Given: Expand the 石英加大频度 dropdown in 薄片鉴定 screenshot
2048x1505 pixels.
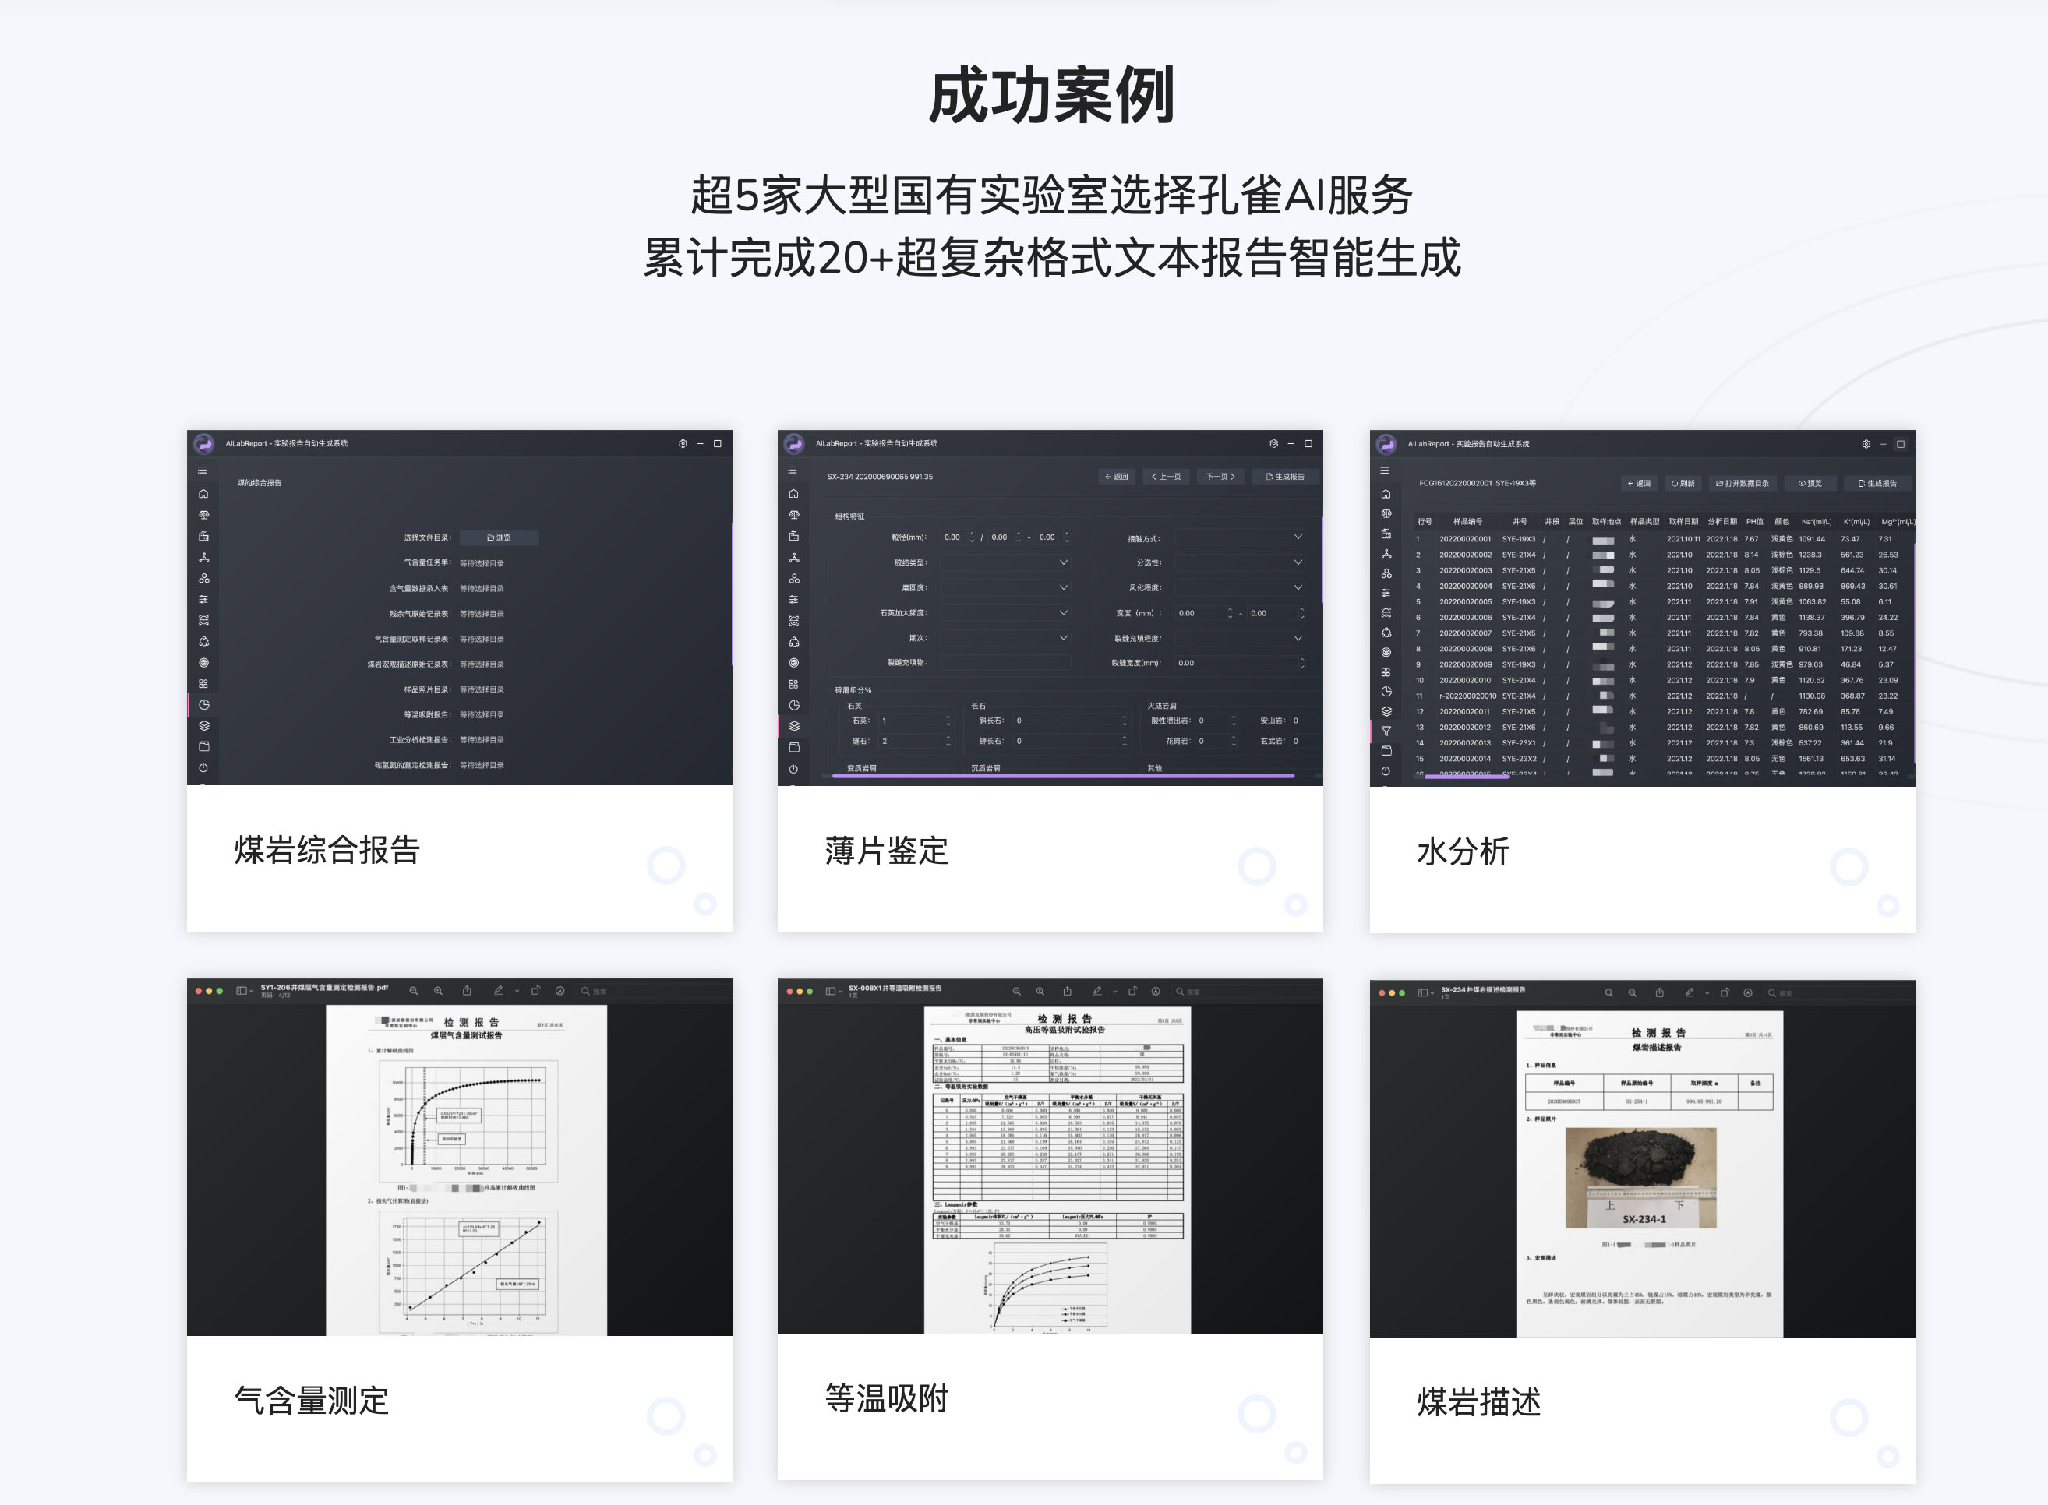Looking at the screenshot, I should pyautogui.click(x=1005, y=613).
